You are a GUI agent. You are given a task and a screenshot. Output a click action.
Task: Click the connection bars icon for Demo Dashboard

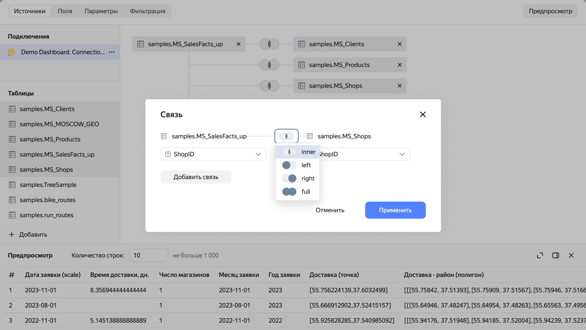point(12,52)
